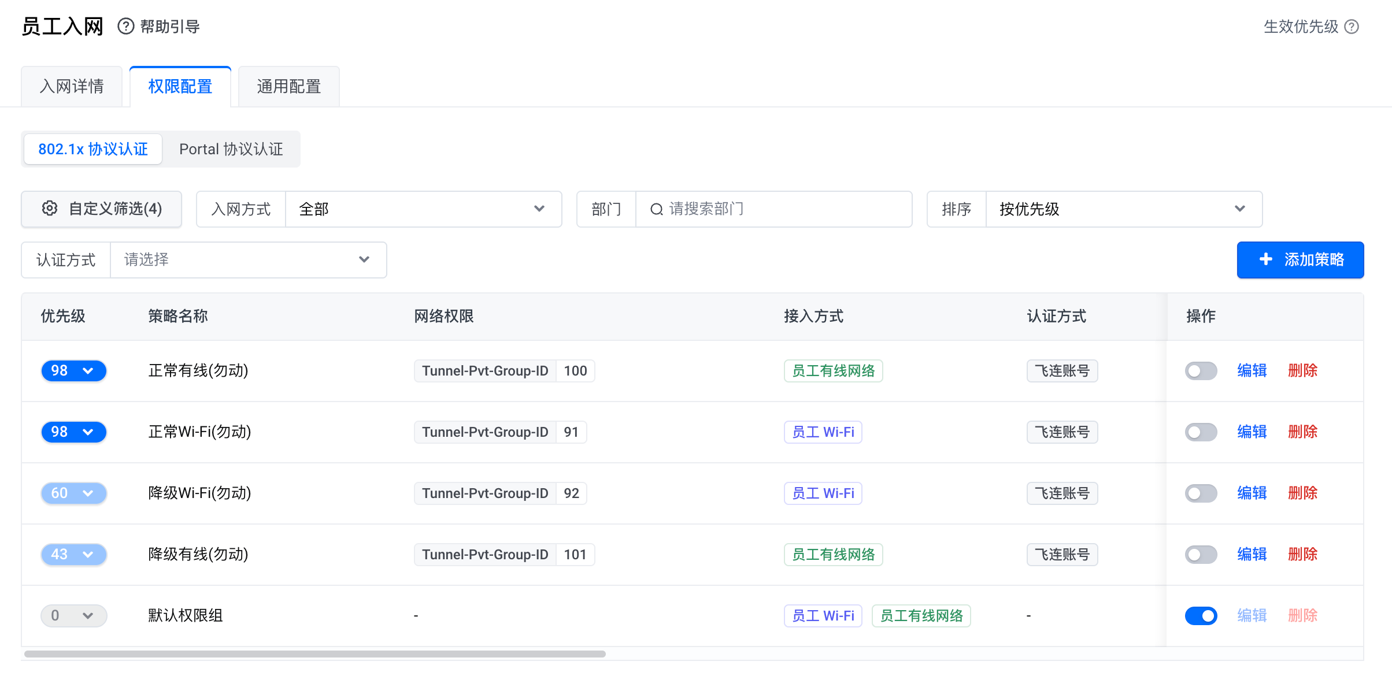Open the 认证方式 请选择 dropdown

pyautogui.click(x=248, y=260)
